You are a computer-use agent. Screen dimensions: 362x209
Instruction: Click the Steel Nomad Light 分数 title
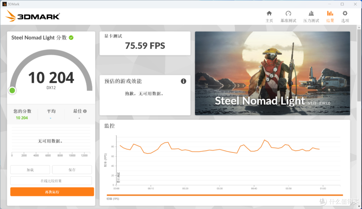39,38
